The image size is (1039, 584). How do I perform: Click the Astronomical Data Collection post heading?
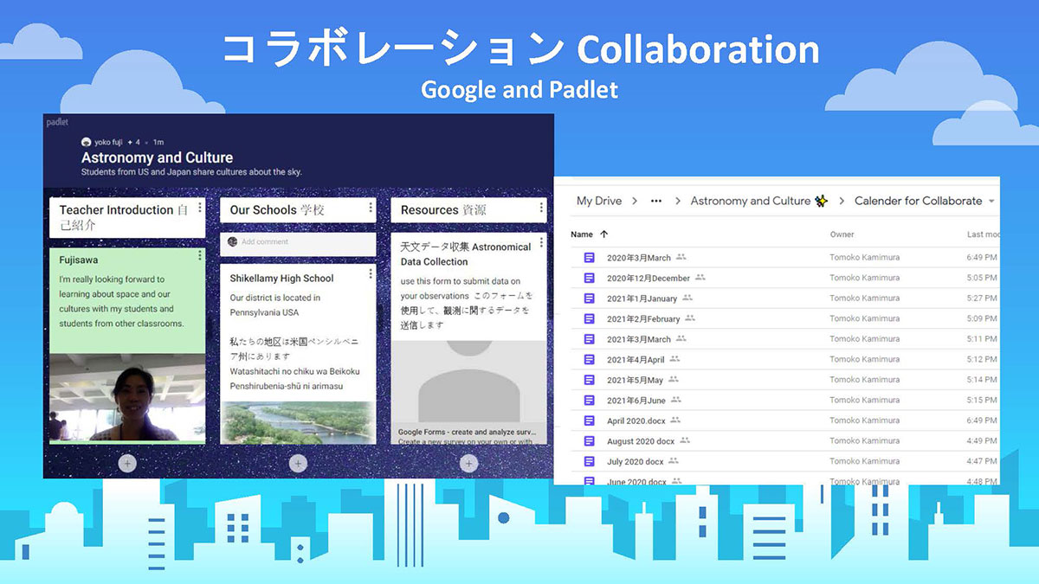tap(466, 254)
